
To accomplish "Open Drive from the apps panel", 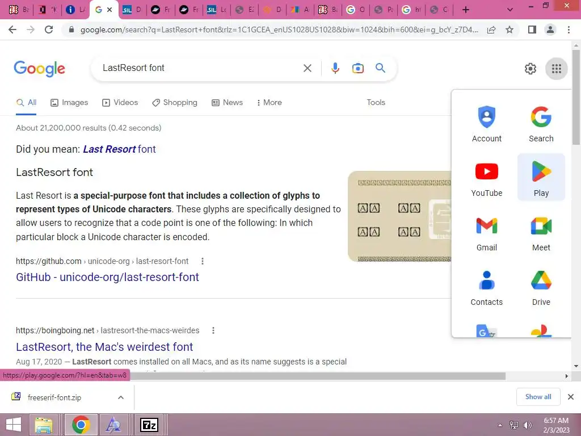I will (x=541, y=288).
